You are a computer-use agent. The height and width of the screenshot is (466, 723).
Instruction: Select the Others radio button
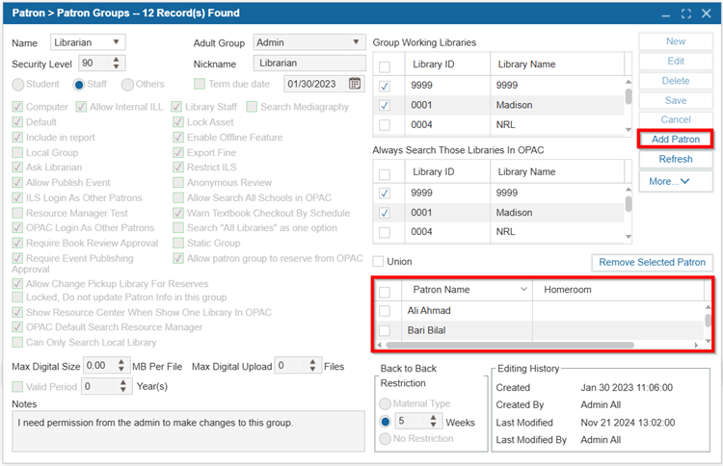[127, 85]
